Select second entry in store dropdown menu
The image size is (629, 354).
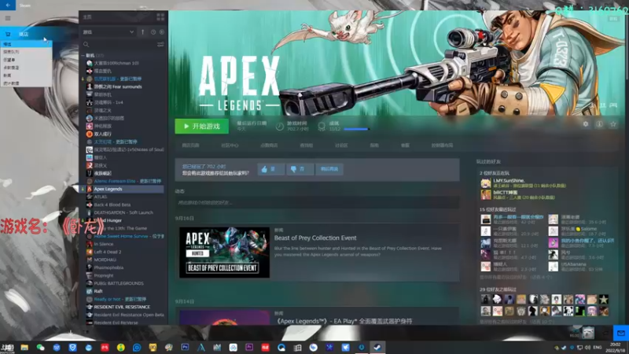coord(26,52)
